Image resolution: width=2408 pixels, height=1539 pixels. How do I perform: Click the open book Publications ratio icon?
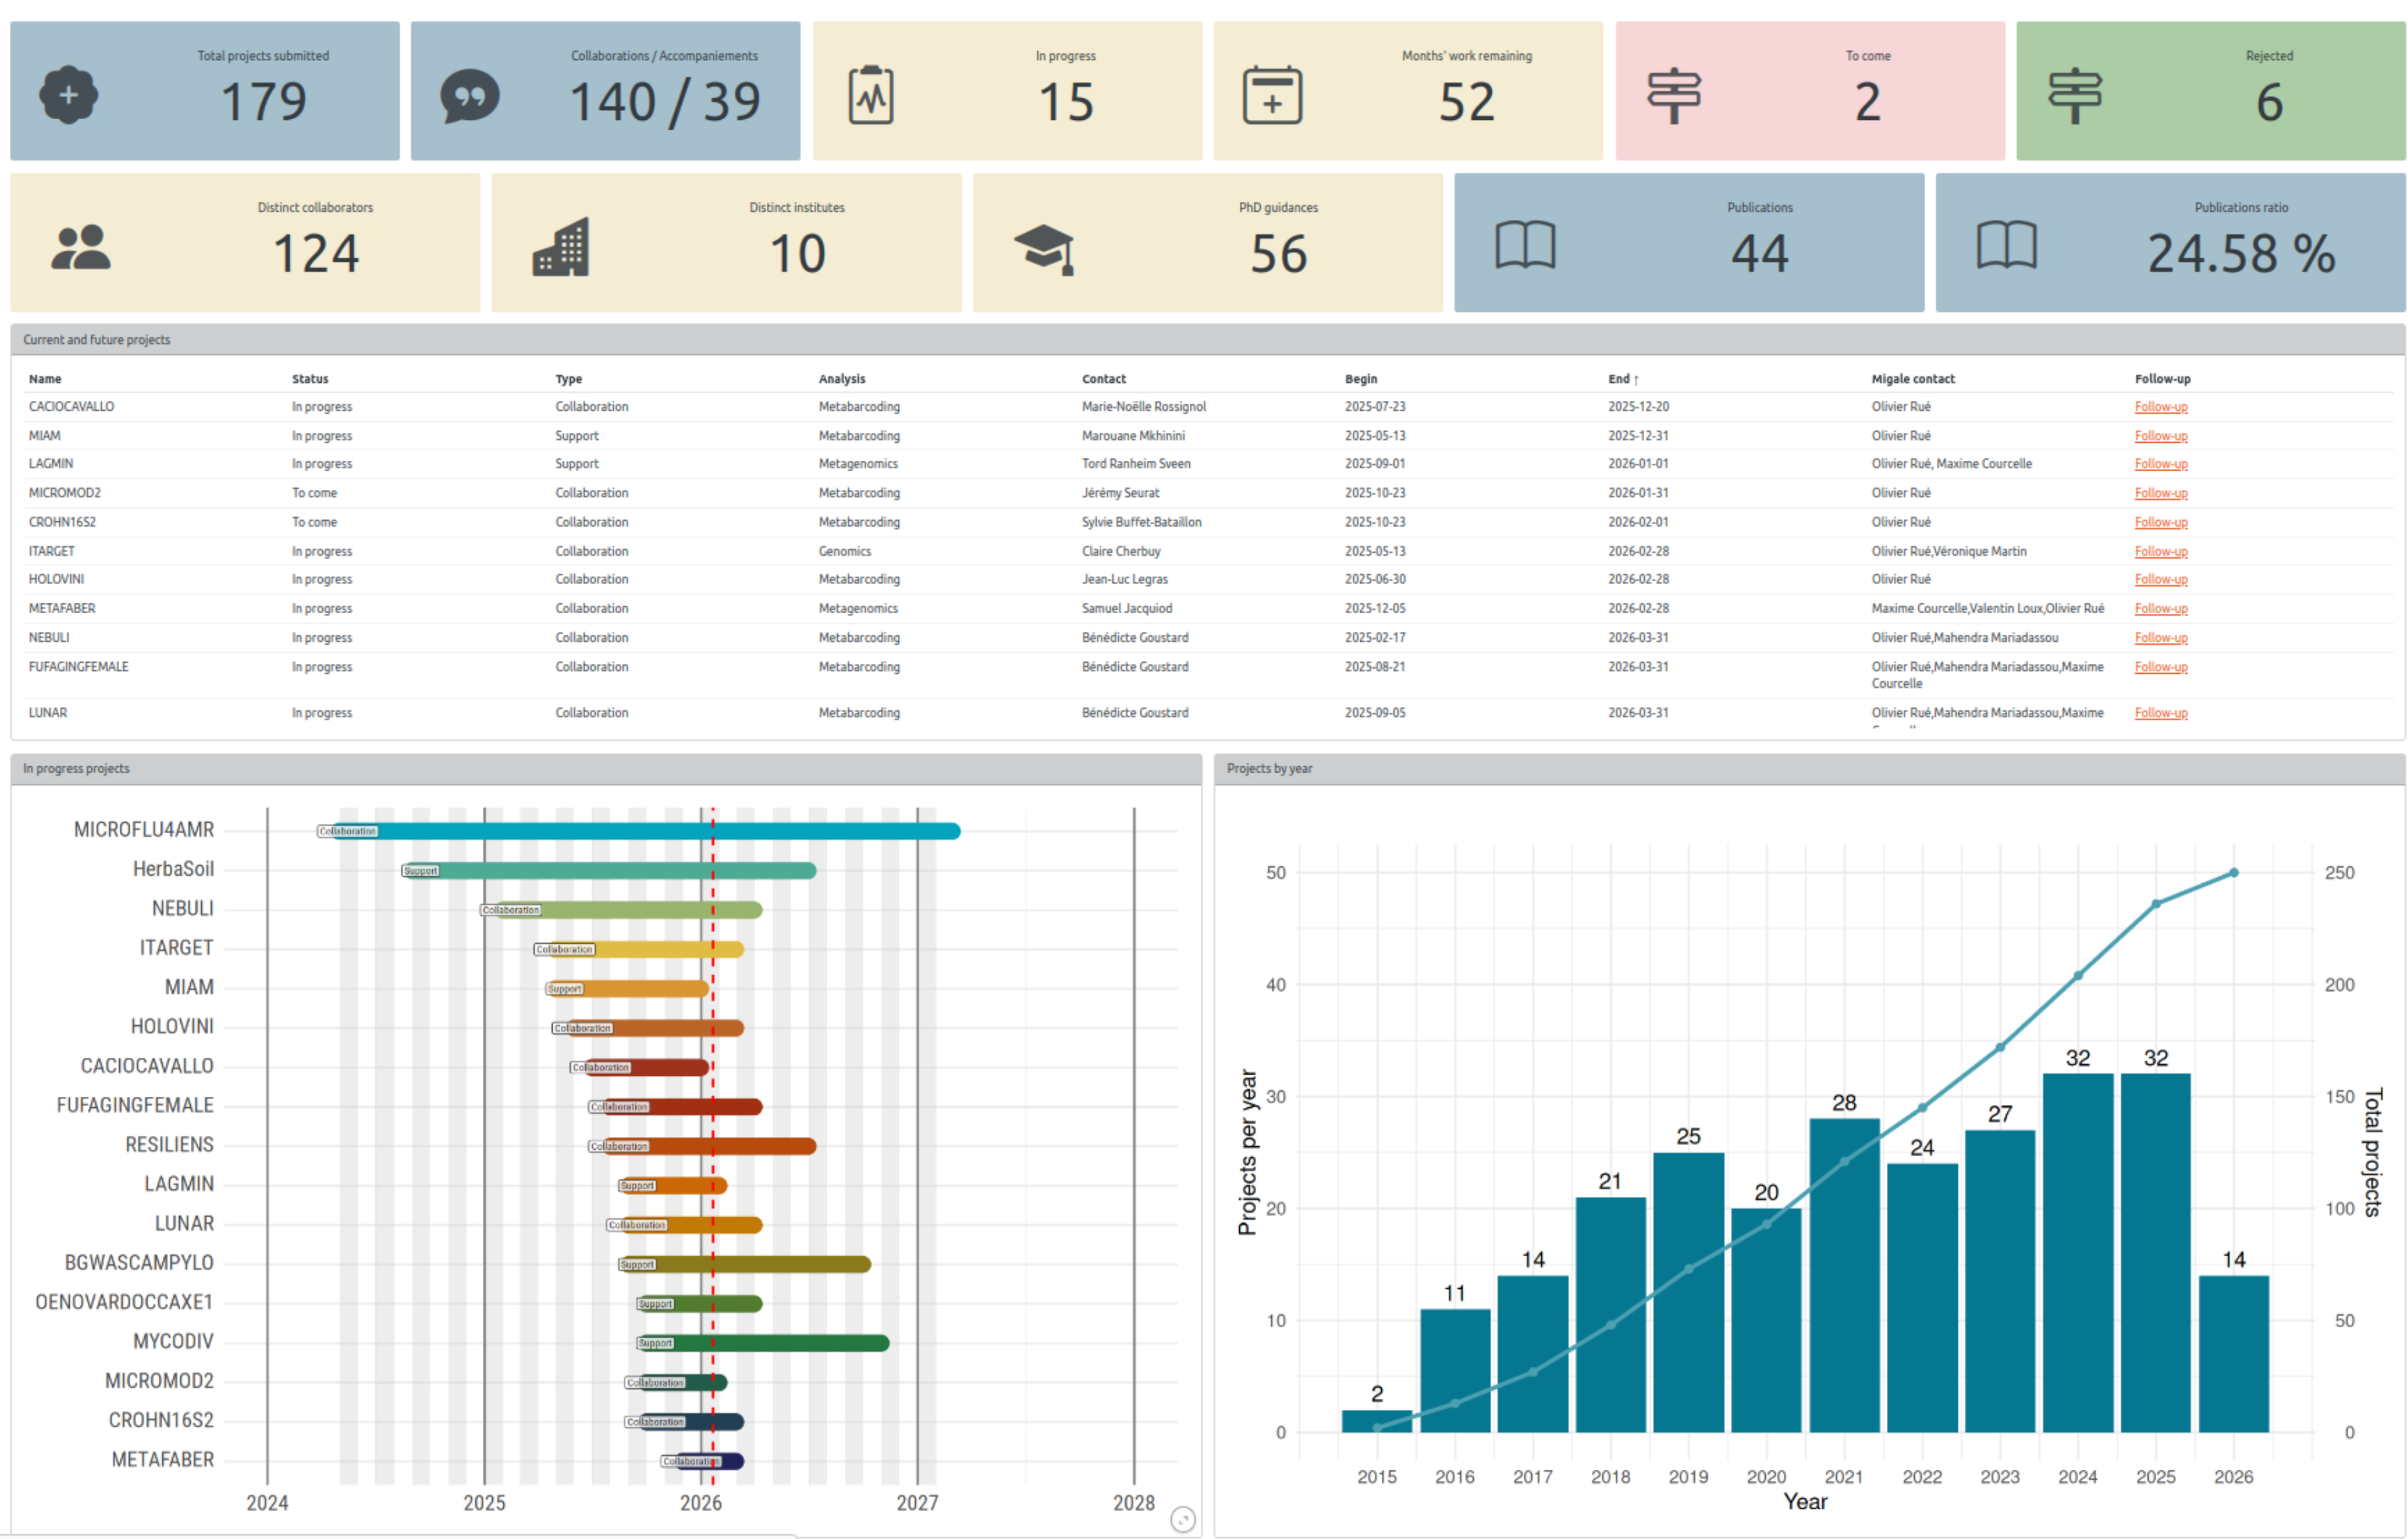[2006, 246]
